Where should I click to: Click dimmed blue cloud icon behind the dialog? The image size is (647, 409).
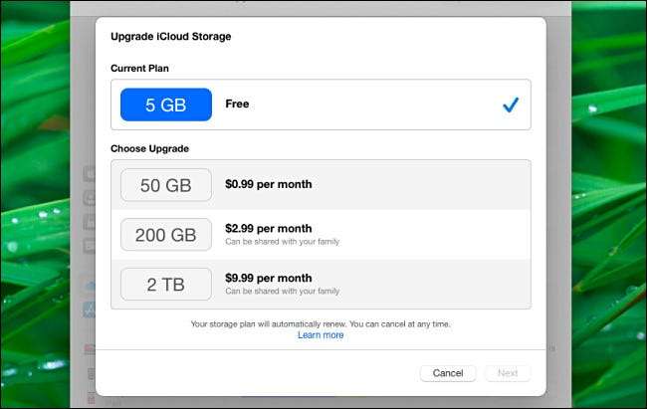click(90, 286)
